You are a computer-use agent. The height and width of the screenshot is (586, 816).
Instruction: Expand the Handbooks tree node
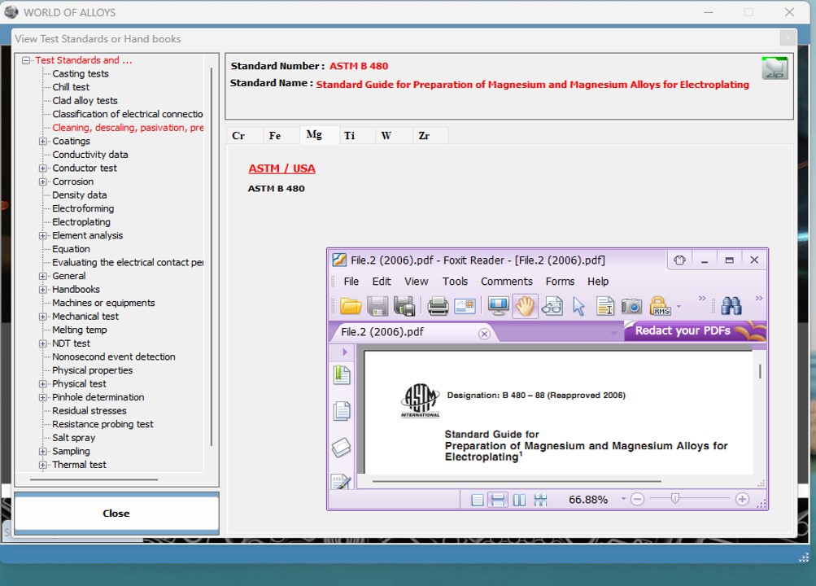(x=42, y=290)
